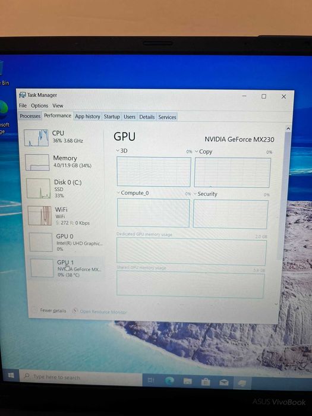
Task: Switch to the App history tab
Action: click(x=87, y=116)
